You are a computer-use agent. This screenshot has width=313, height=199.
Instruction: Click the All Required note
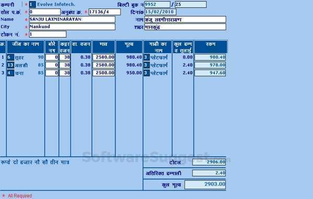(x=20, y=196)
